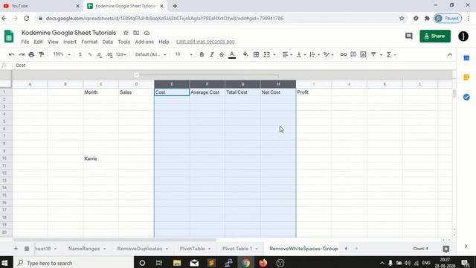Screen dimensions: 476x268
Task: Open the borders menu
Action: 256,54
